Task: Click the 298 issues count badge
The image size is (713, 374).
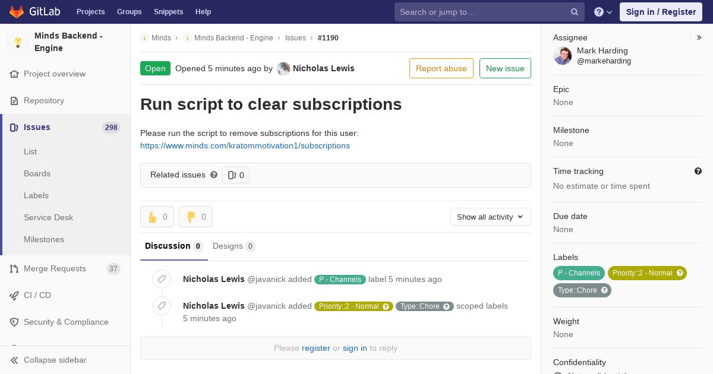Action: [x=111, y=128]
